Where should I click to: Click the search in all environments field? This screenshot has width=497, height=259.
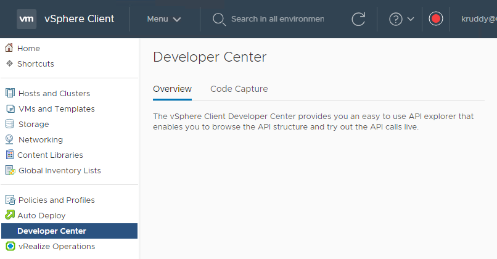pyautogui.click(x=277, y=19)
